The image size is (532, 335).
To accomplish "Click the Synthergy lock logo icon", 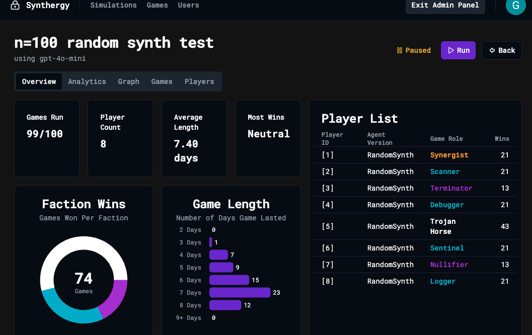I will [x=15, y=6].
